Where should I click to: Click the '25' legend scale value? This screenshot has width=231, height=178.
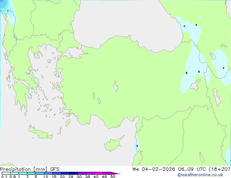click(x=71, y=177)
